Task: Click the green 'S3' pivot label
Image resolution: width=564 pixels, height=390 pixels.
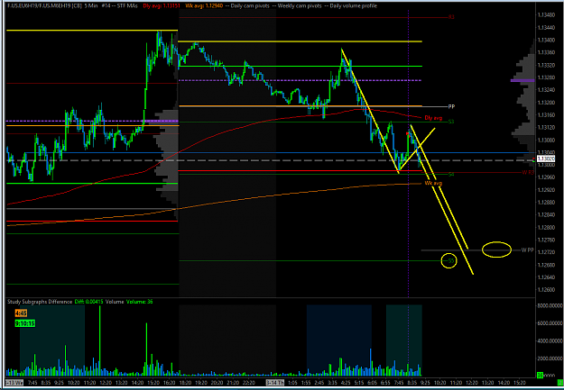Action: [x=451, y=122]
